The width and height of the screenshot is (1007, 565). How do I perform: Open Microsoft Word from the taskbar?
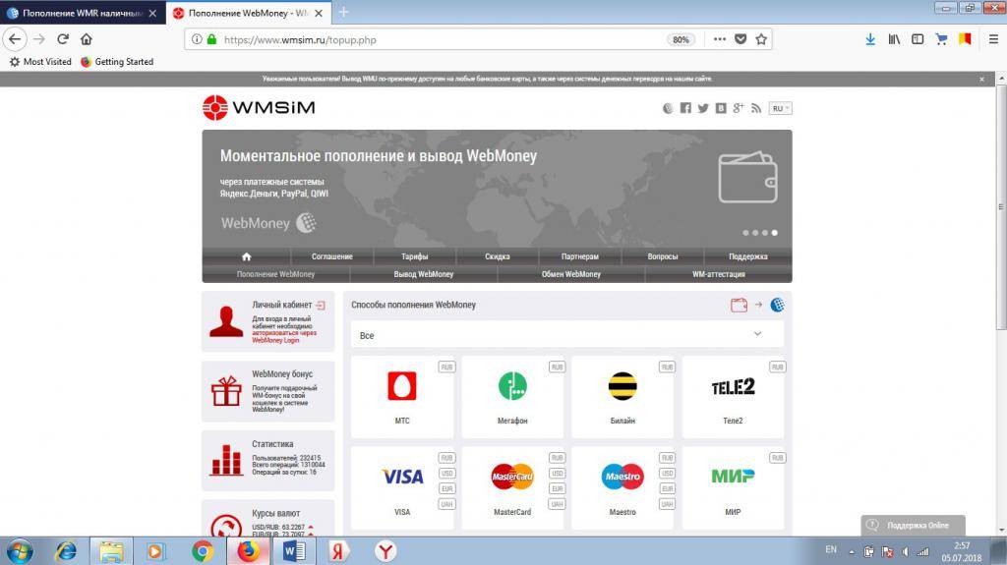294,551
